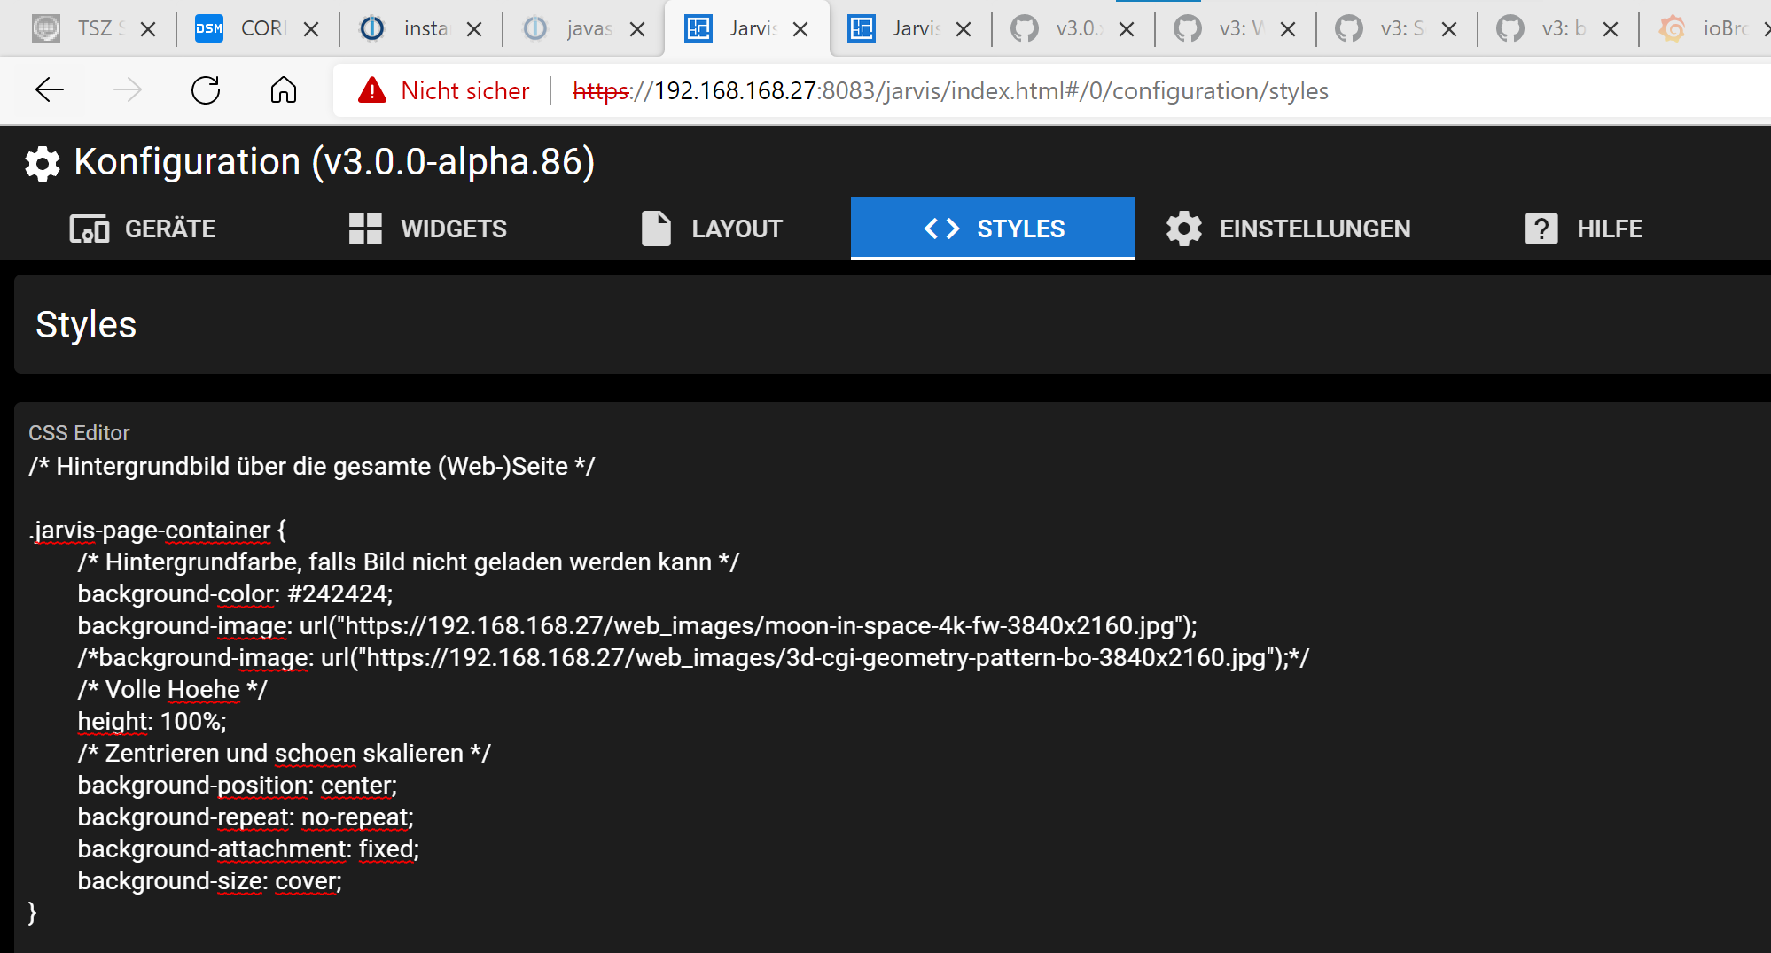Open the Einstellungen tab
Image resolution: width=1771 pixels, height=953 pixels.
click(x=1288, y=229)
